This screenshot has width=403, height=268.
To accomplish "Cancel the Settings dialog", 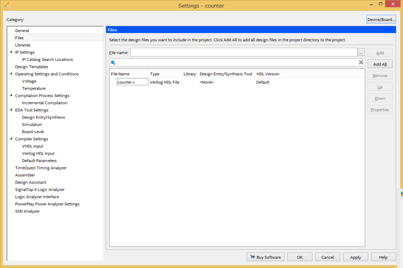I will pyautogui.click(x=327, y=257).
